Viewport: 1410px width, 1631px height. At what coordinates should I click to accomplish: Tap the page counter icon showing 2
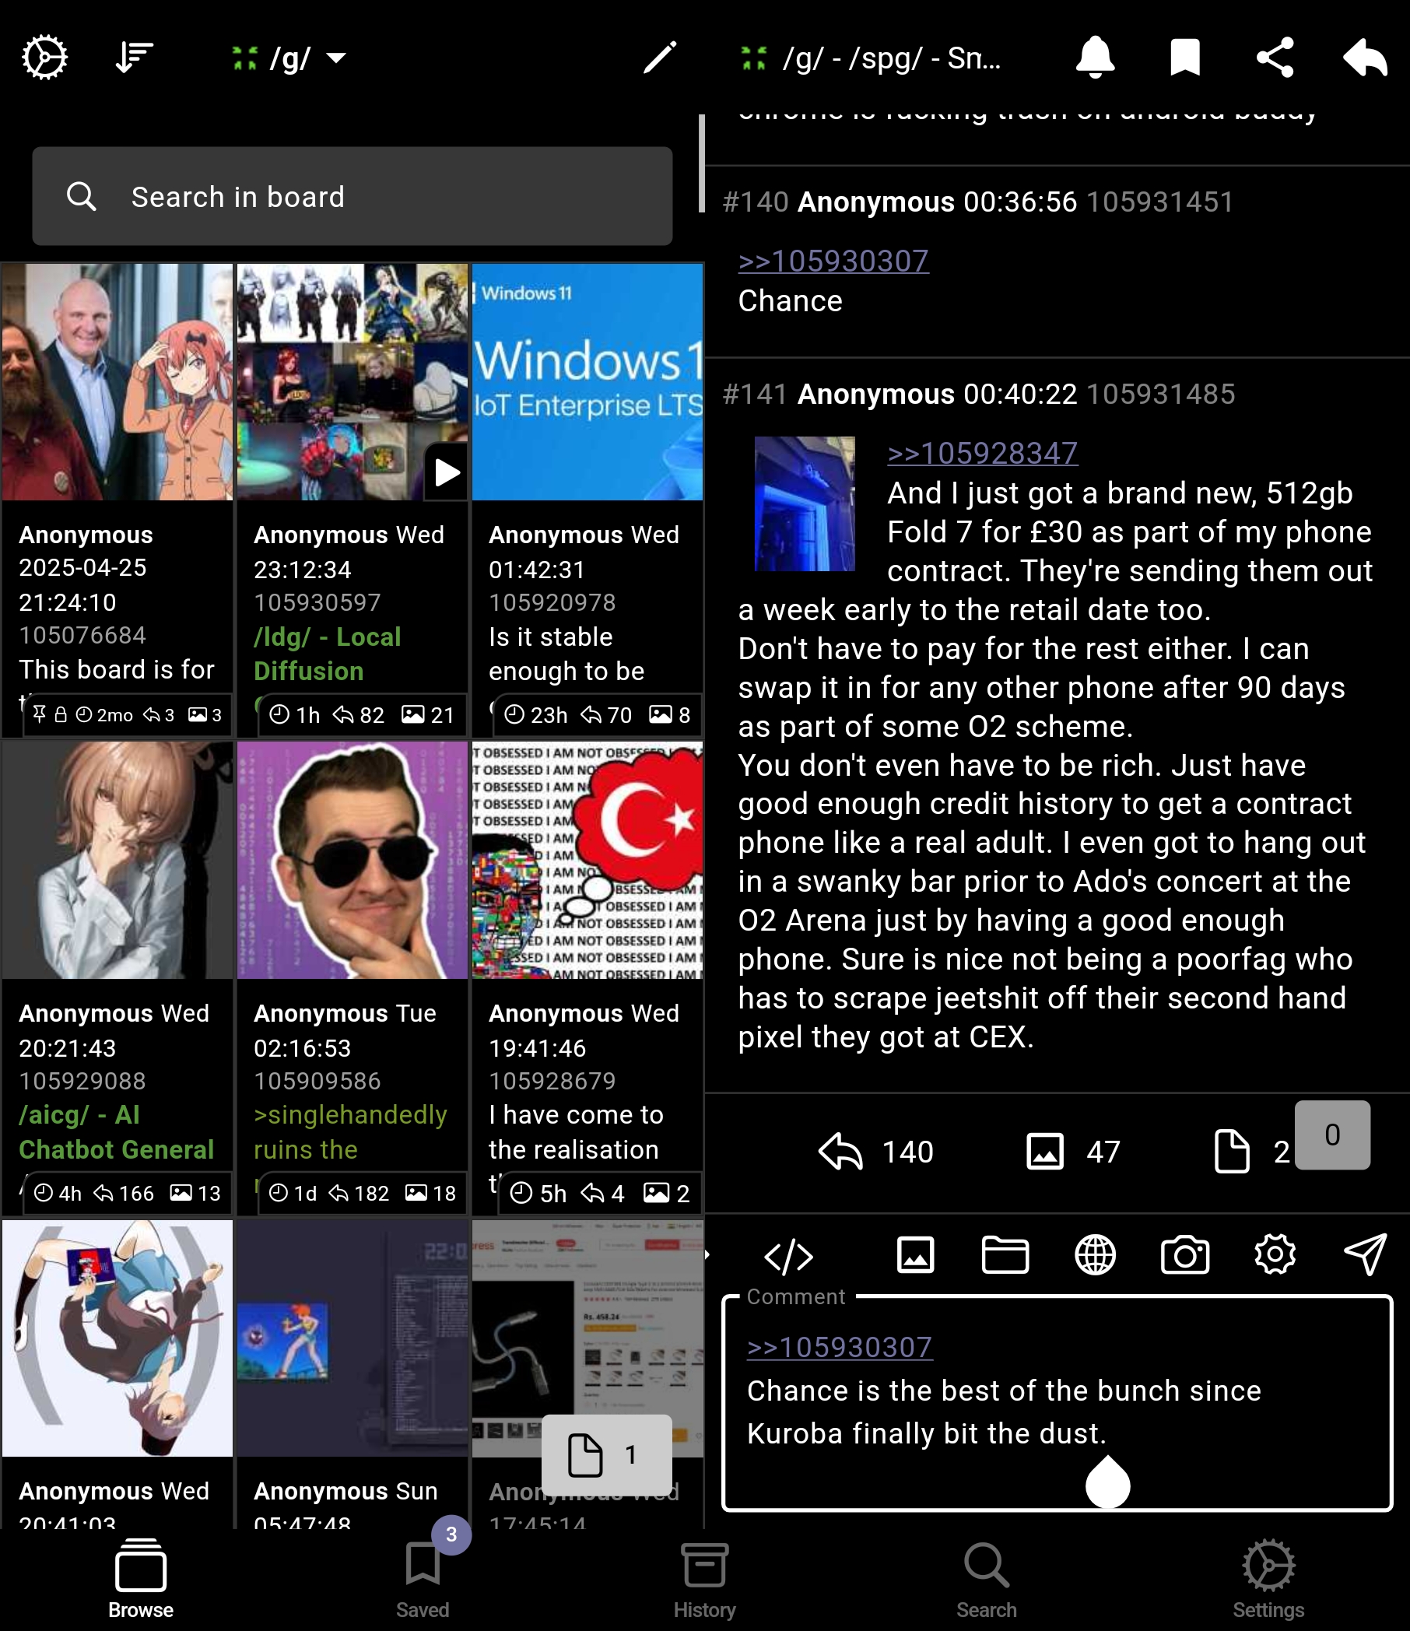click(x=1250, y=1152)
